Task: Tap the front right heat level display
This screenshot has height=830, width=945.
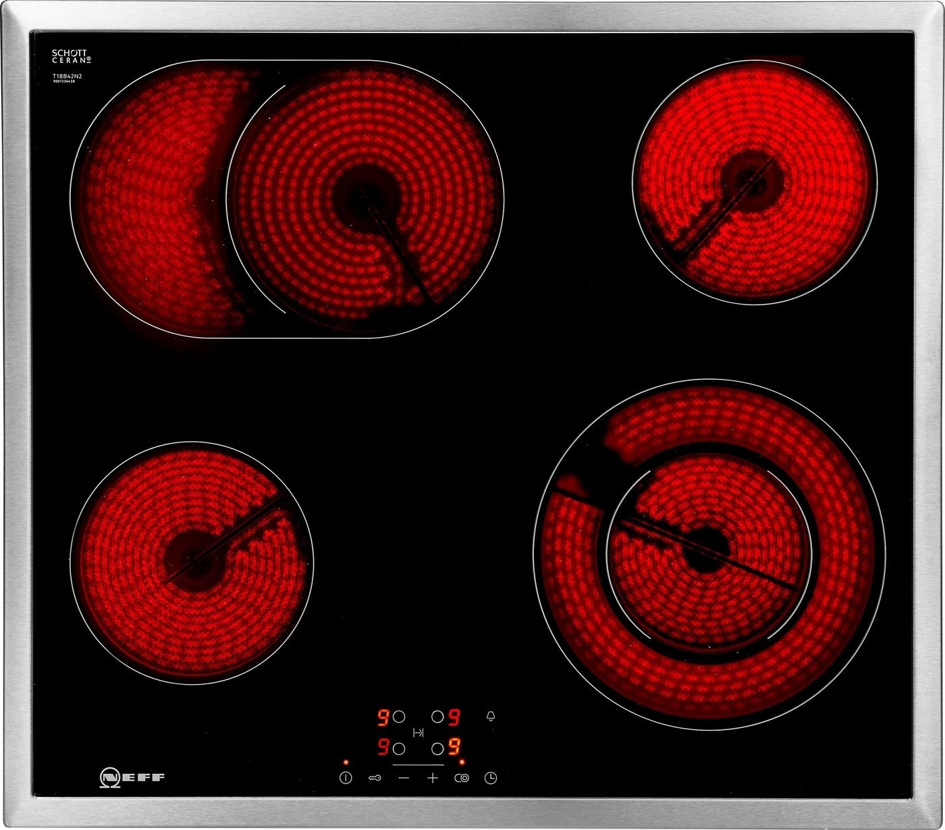Action: (x=454, y=748)
